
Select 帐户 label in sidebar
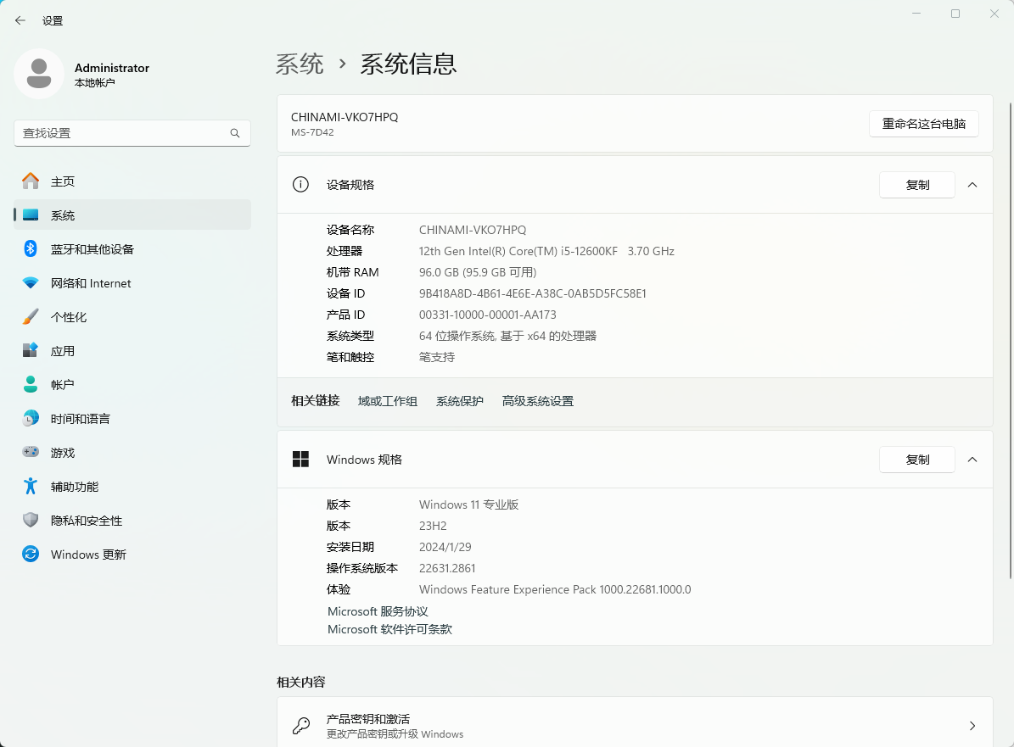click(63, 384)
